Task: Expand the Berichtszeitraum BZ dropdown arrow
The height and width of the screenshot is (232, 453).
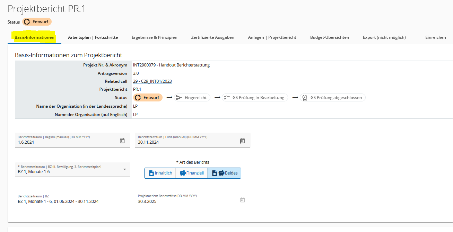Action: click(x=124, y=169)
